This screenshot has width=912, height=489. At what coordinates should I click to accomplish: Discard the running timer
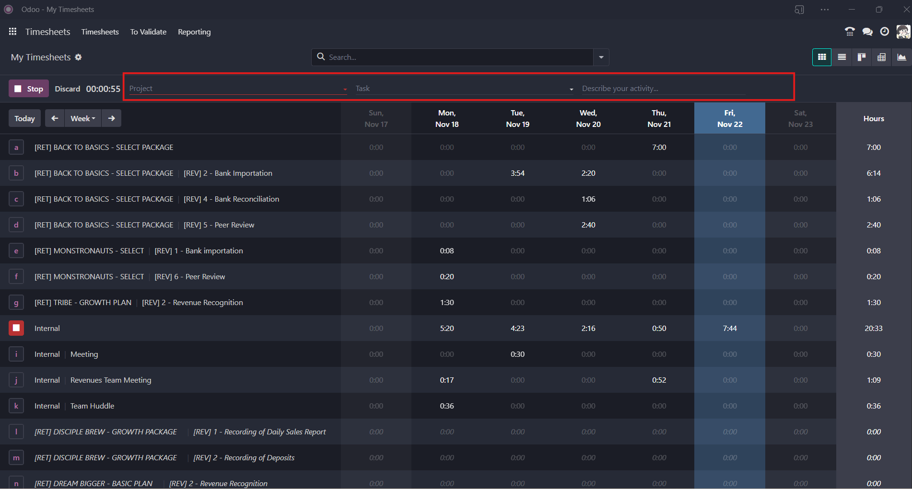coord(67,89)
